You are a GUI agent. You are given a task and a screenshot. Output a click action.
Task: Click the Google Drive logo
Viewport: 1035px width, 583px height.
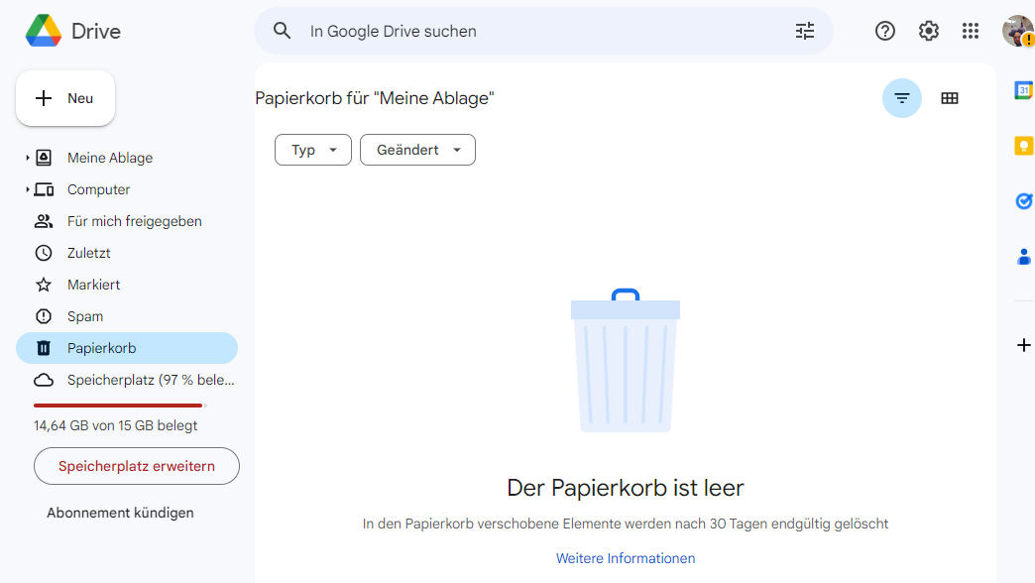tap(44, 31)
